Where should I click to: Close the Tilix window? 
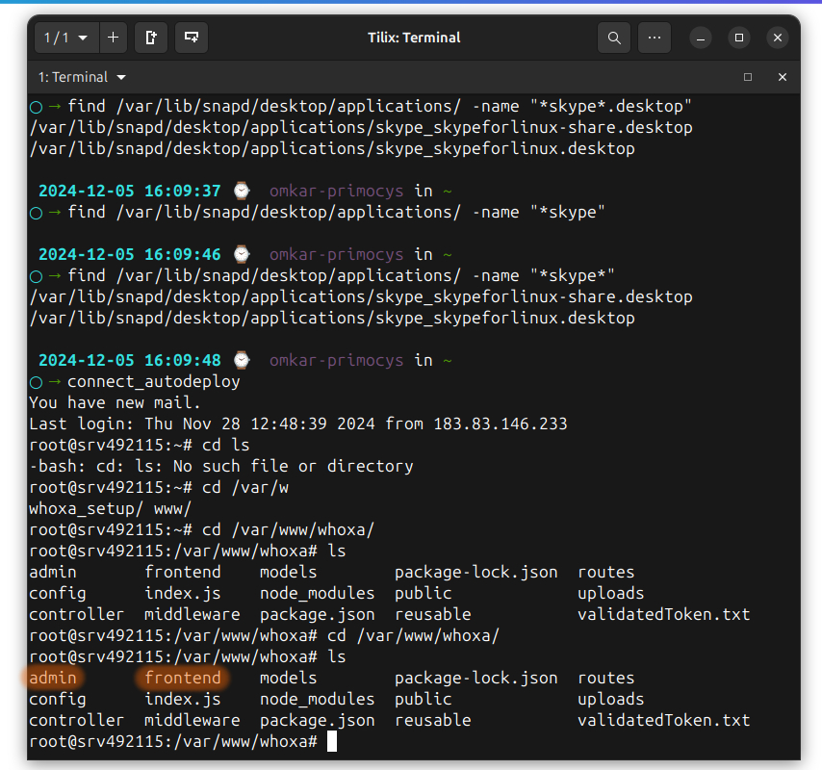(x=778, y=38)
